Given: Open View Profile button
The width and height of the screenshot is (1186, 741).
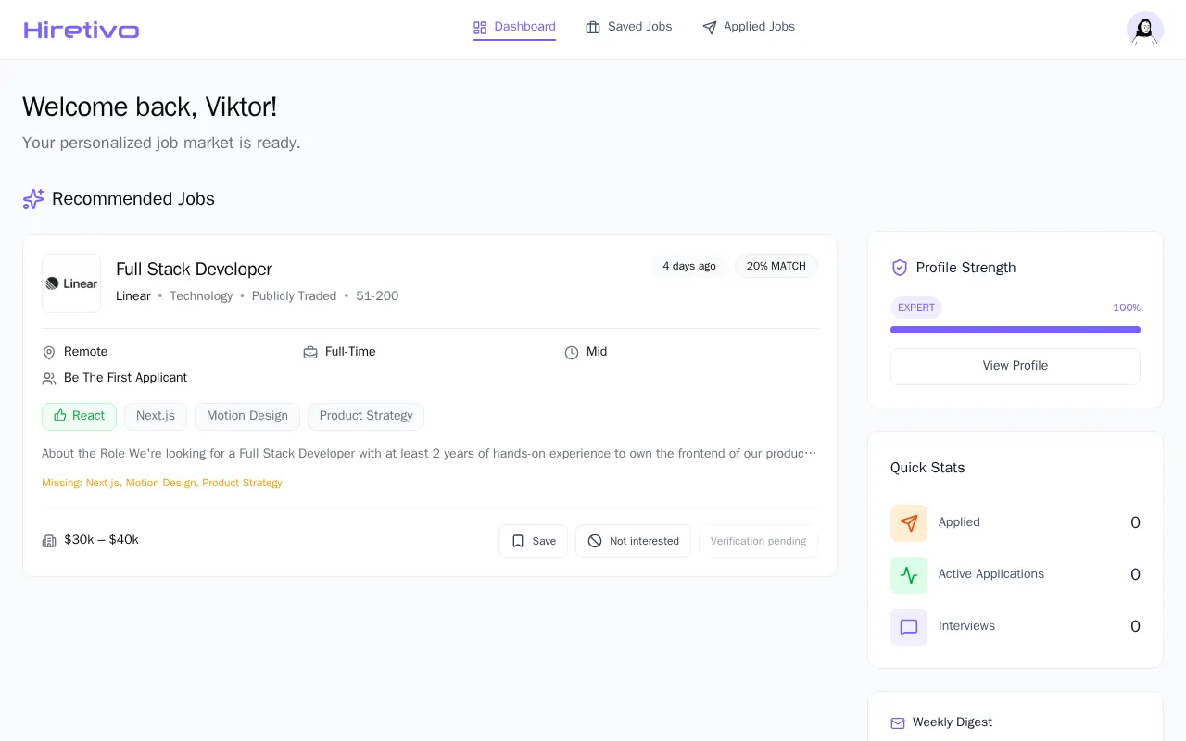Looking at the screenshot, I should point(1016,367).
